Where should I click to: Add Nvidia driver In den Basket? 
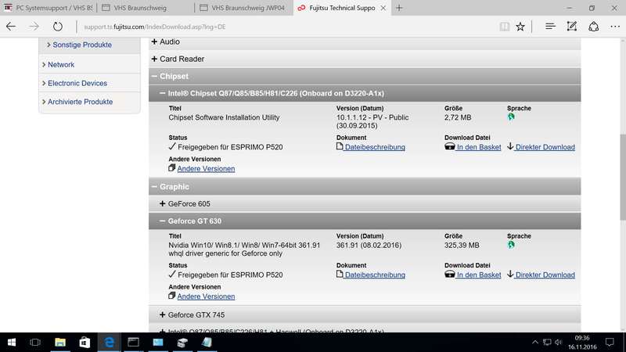coord(479,275)
